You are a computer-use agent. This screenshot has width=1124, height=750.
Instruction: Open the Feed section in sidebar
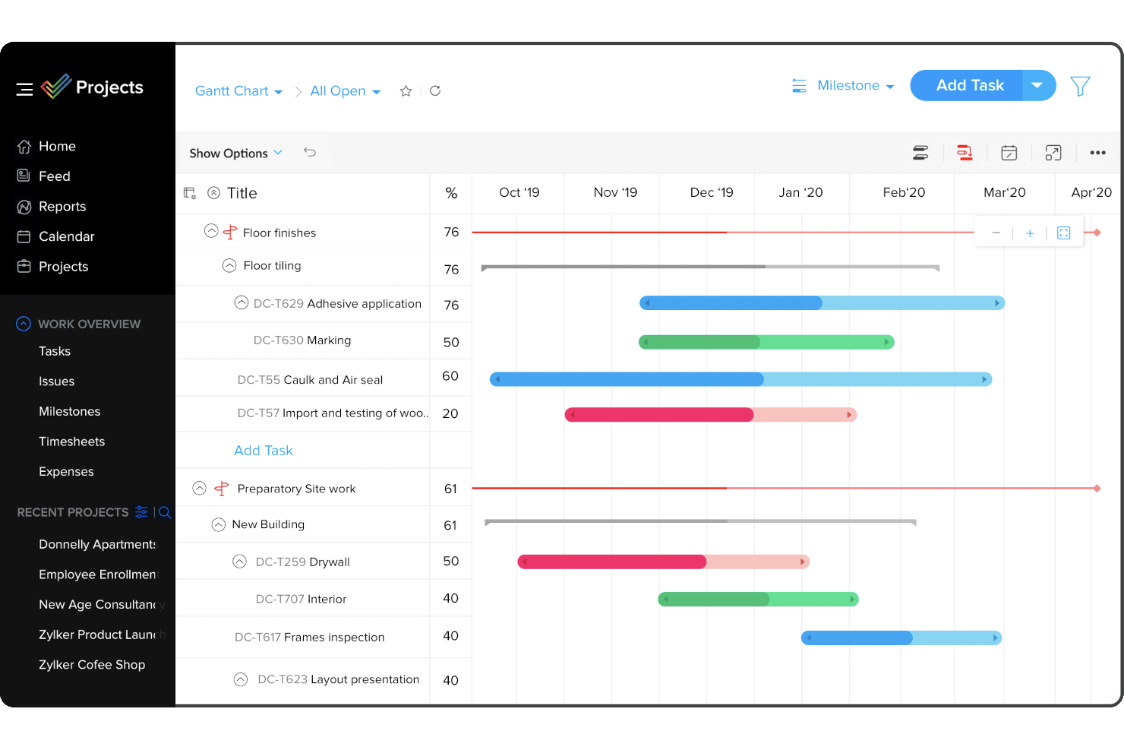click(x=54, y=176)
